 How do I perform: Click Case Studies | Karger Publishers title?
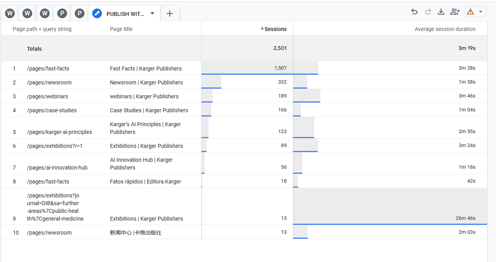[x=149, y=110]
